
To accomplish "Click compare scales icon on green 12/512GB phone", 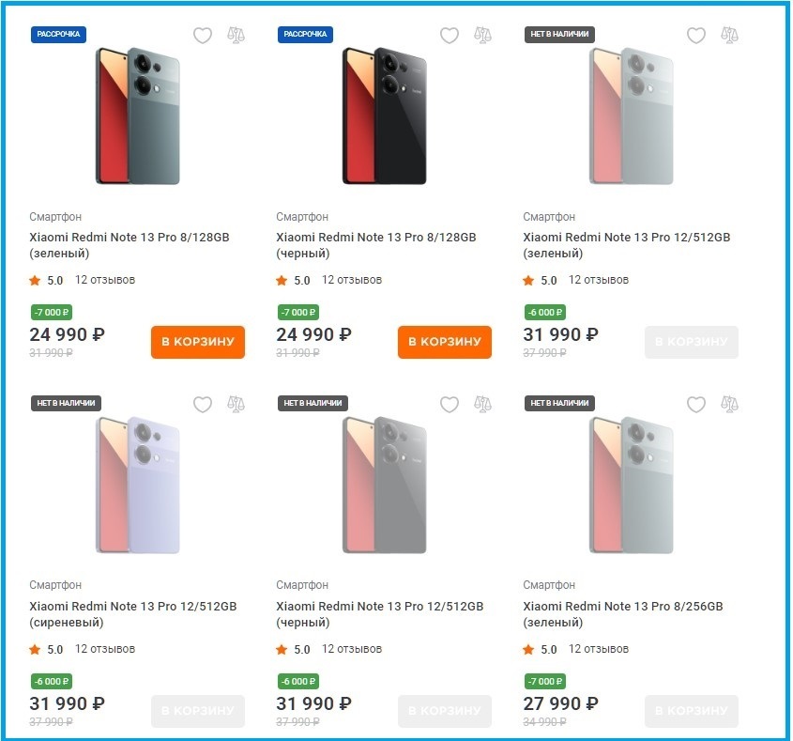I will 729,36.
